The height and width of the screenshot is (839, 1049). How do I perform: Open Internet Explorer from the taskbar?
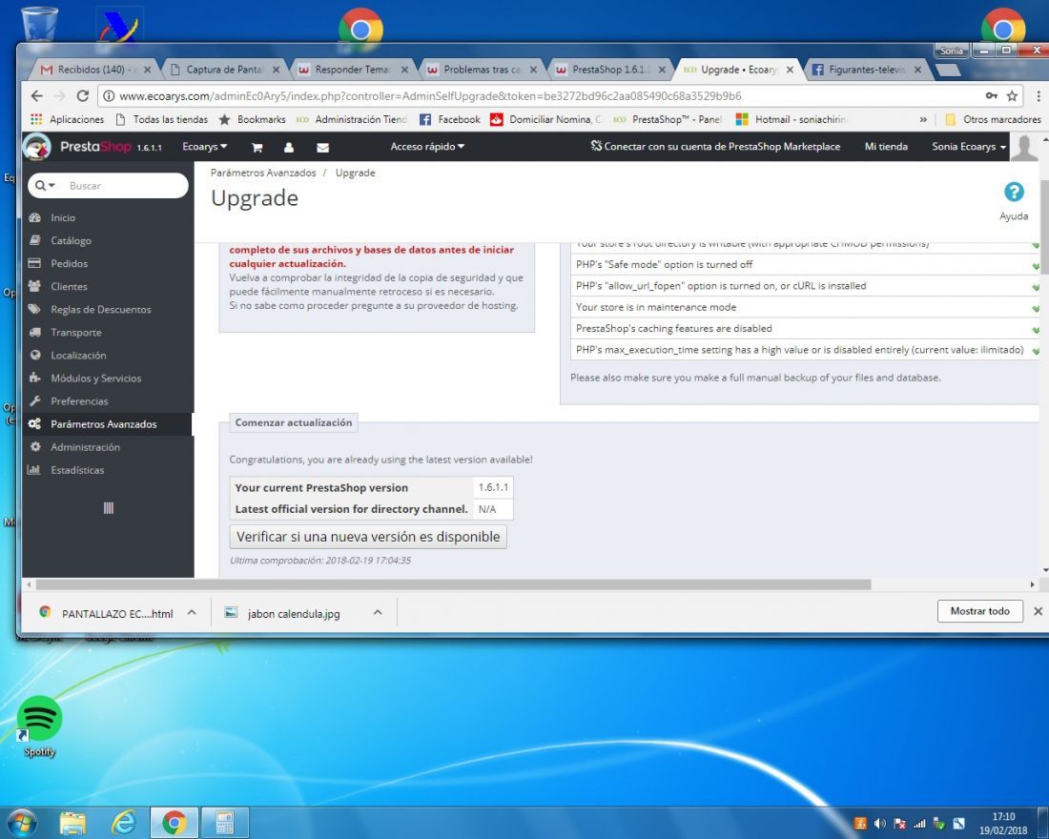click(123, 823)
